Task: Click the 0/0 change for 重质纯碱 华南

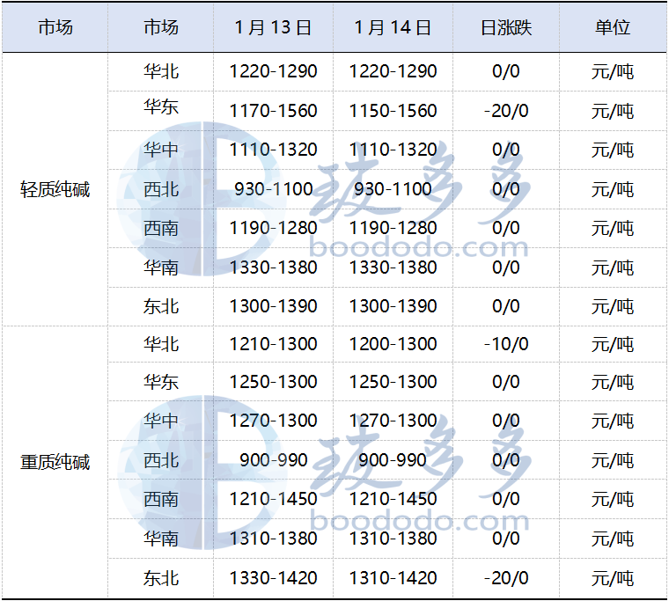Action: pyautogui.click(x=505, y=539)
